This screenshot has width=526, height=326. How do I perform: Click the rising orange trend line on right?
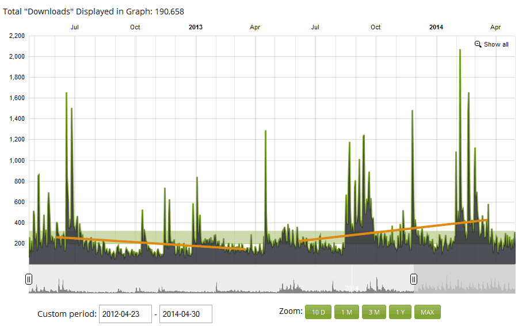(391, 230)
